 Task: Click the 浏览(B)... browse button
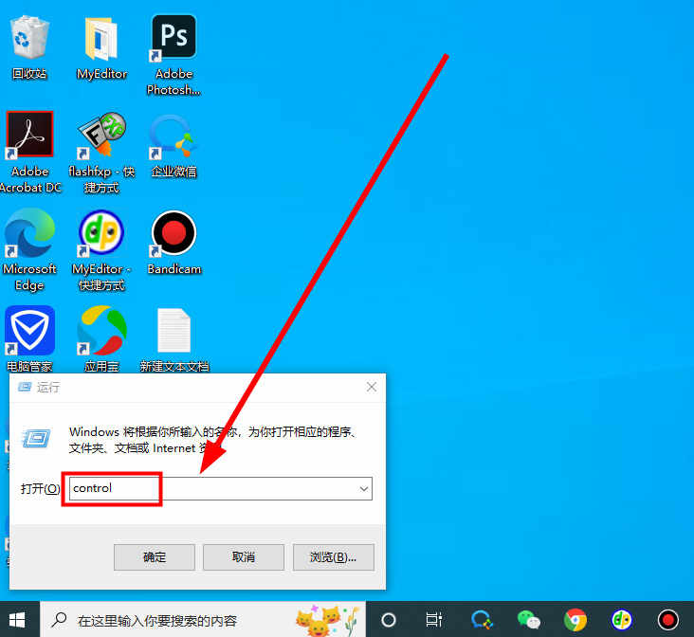click(334, 557)
